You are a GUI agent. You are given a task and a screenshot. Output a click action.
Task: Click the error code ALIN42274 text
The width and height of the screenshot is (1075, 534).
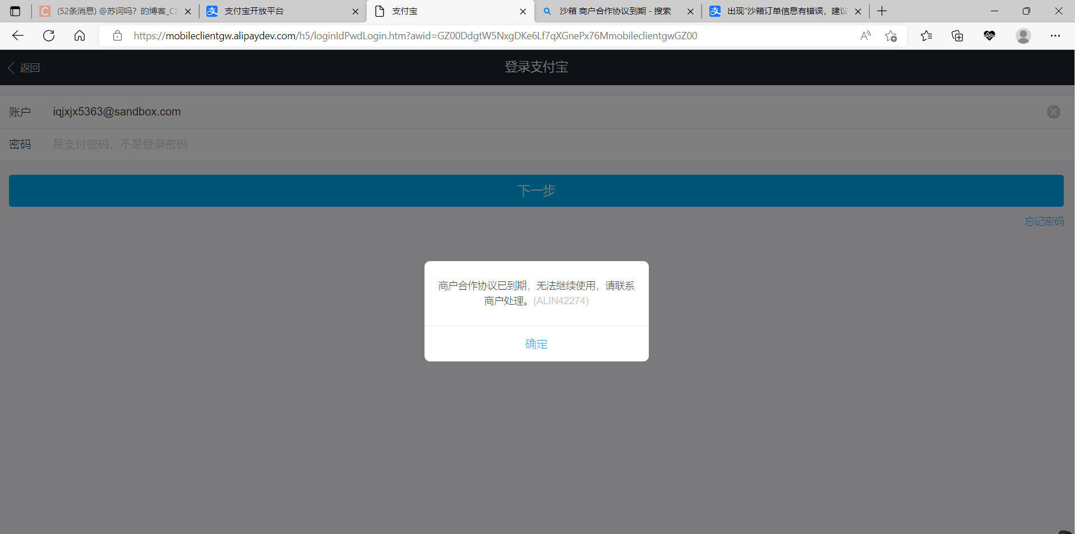[x=561, y=301]
